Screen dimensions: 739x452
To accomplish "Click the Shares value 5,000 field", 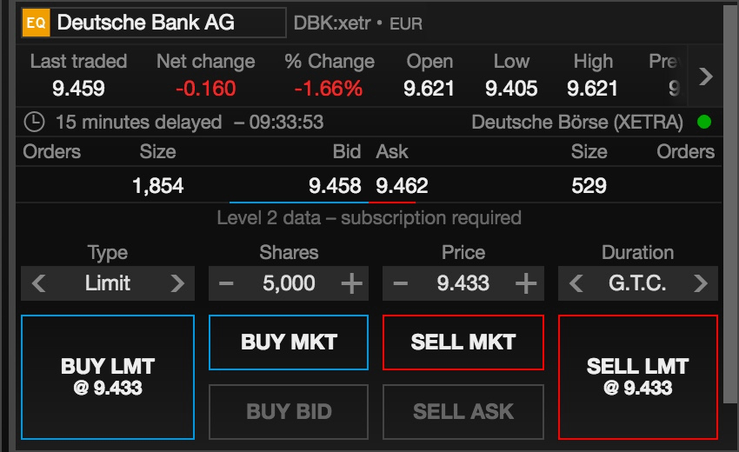I will tap(289, 283).
